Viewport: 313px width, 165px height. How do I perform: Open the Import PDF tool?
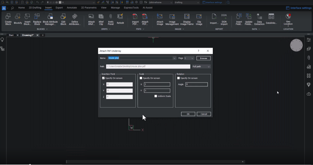(135, 19)
